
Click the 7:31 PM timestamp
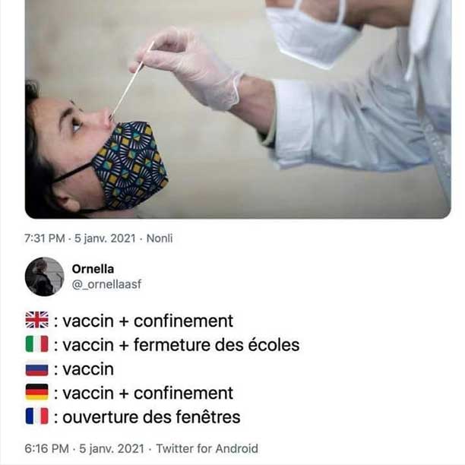tap(45, 238)
